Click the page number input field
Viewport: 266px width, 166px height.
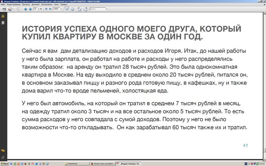tap(35, 9)
